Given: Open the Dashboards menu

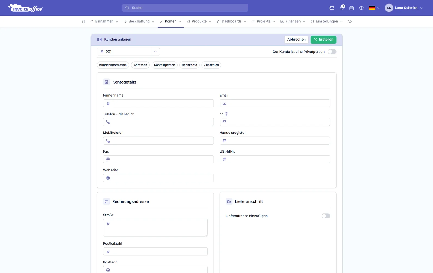Looking at the screenshot, I should click(x=231, y=21).
